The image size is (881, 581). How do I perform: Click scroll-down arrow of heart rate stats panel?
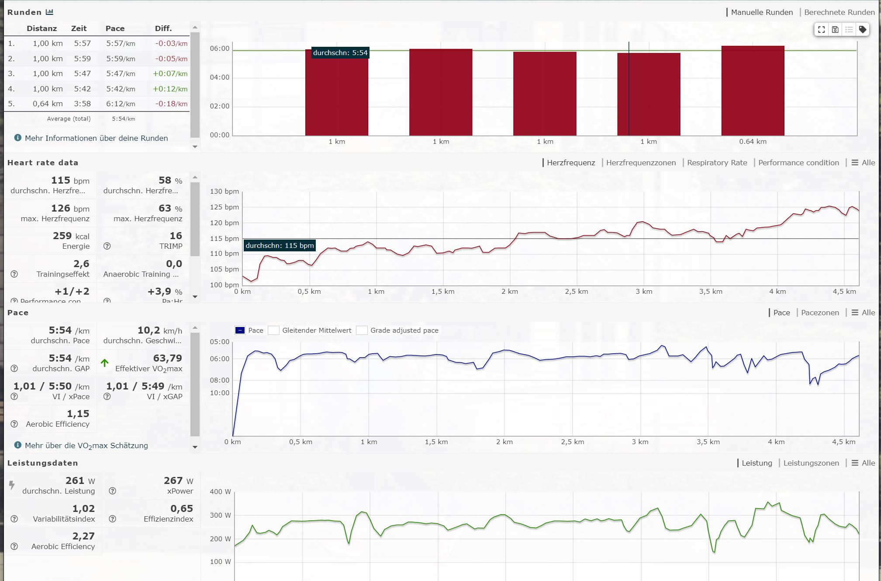pyautogui.click(x=195, y=297)
